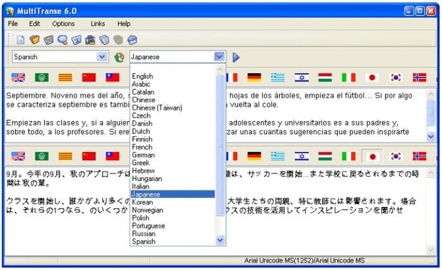
Task: Click the pressed Japanese flag in target row
Action: (372, 156)
